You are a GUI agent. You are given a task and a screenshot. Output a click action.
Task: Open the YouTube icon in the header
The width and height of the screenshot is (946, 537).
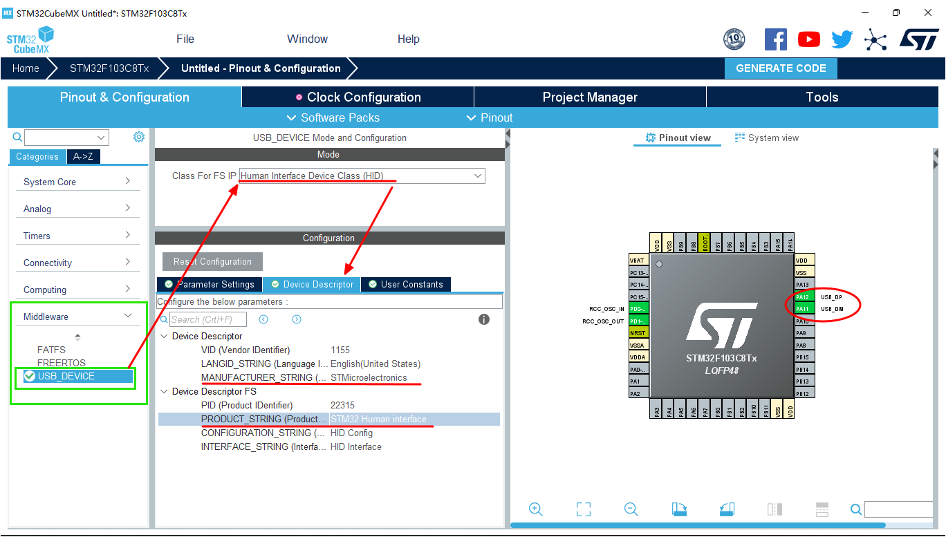[x=809, y=39]
